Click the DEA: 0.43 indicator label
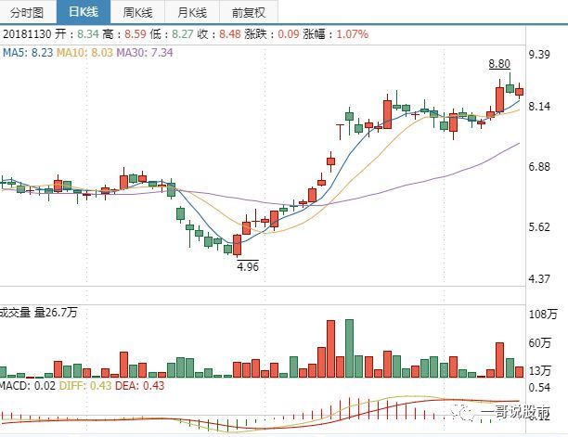 [140, 386]
